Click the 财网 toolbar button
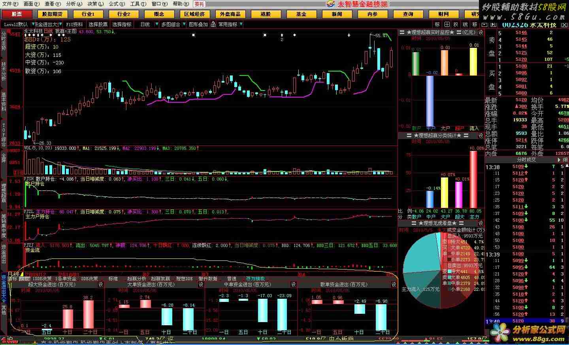The height and width of the screenshot is (345, 569). click(444, 14)
